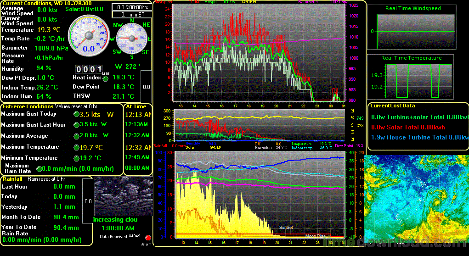Click green LED beside Maximum Gust Last Hour
Viewport: 469px width, 256px height.
pos(76,125)
